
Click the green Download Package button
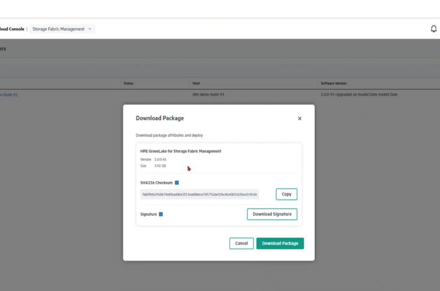tap(280, 243)
